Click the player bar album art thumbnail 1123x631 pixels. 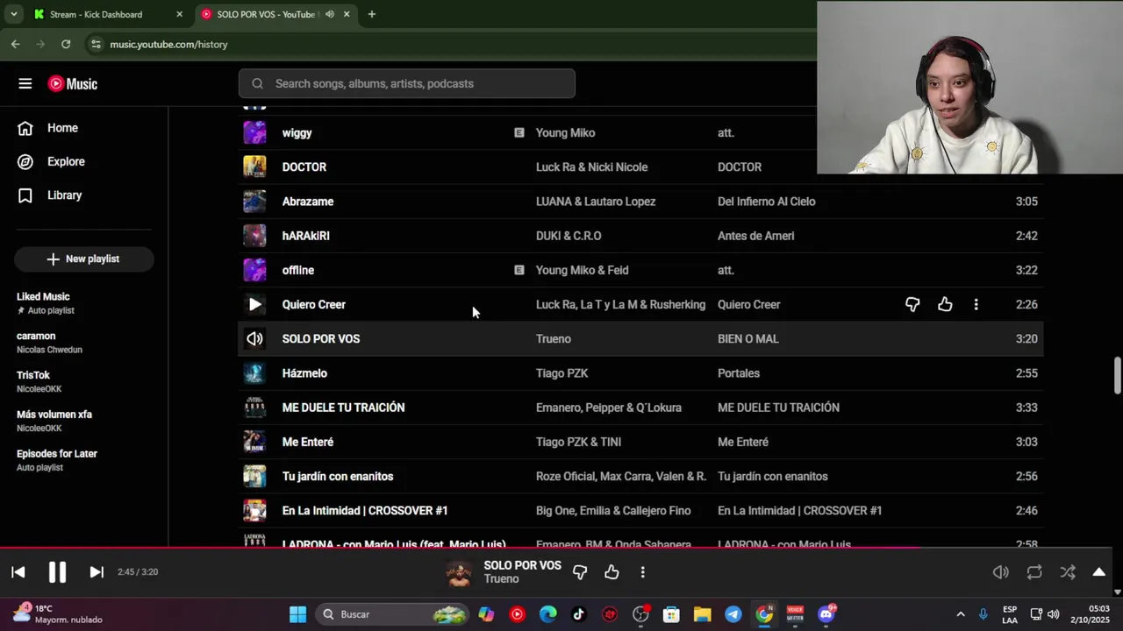pos(459,572)
